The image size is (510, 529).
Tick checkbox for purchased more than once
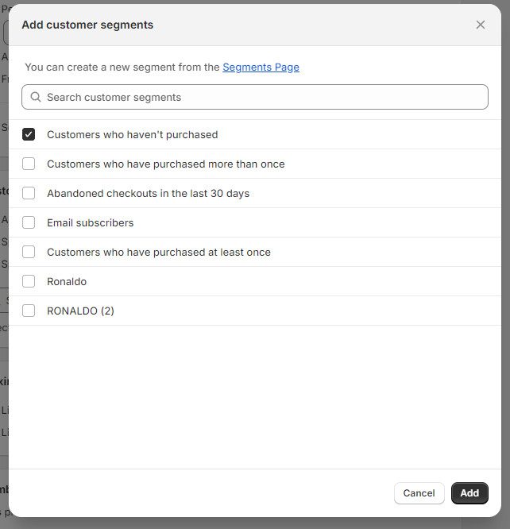coord(29,164)
